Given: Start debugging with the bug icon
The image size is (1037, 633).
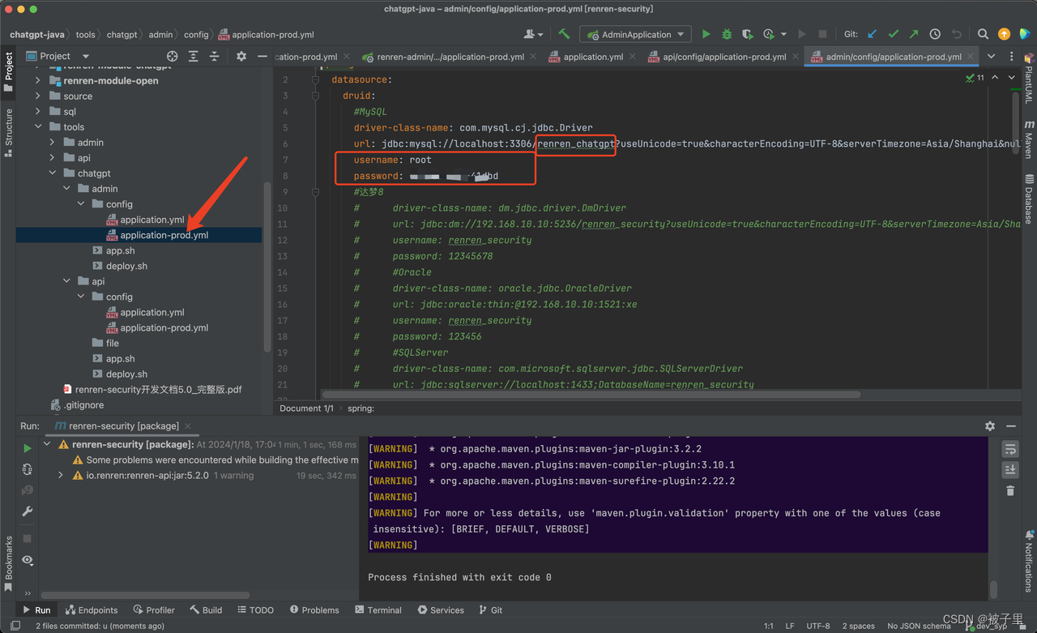Looking at the screenshot, I should [x=727, y=34].
